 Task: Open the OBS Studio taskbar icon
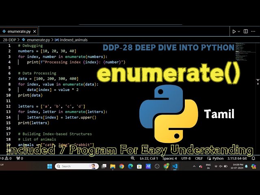click(x=157, y=166)
